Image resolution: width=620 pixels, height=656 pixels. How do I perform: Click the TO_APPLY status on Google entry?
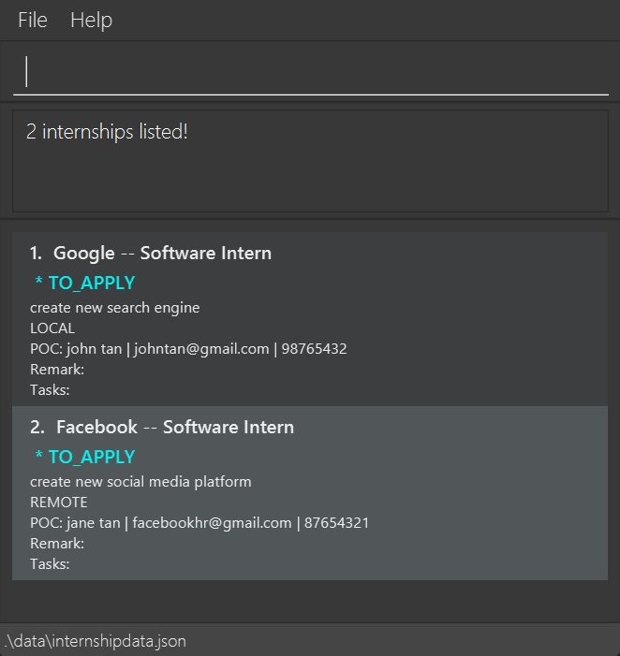(x=85, y=283)
